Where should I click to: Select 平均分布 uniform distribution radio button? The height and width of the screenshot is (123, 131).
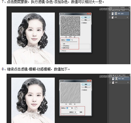point(62,46)
